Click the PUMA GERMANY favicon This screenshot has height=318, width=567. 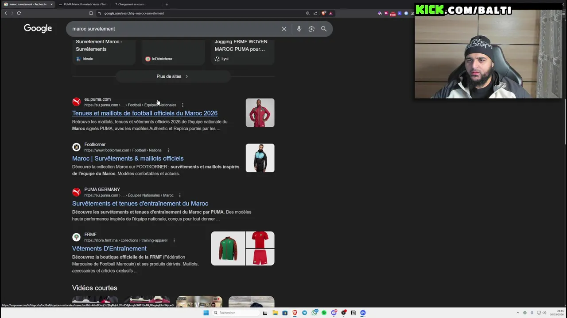pyautogui.click(x=76, y=192)
